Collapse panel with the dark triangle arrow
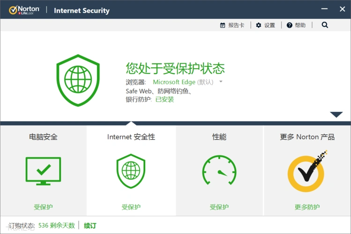 336,115
